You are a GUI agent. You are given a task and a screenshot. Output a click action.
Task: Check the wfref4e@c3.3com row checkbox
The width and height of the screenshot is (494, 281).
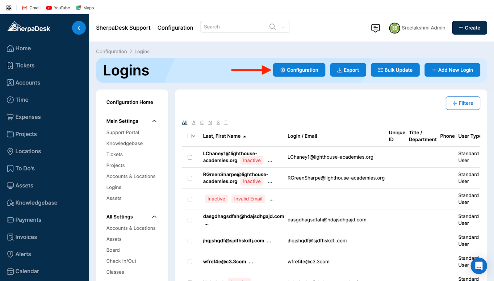(190, 262)
